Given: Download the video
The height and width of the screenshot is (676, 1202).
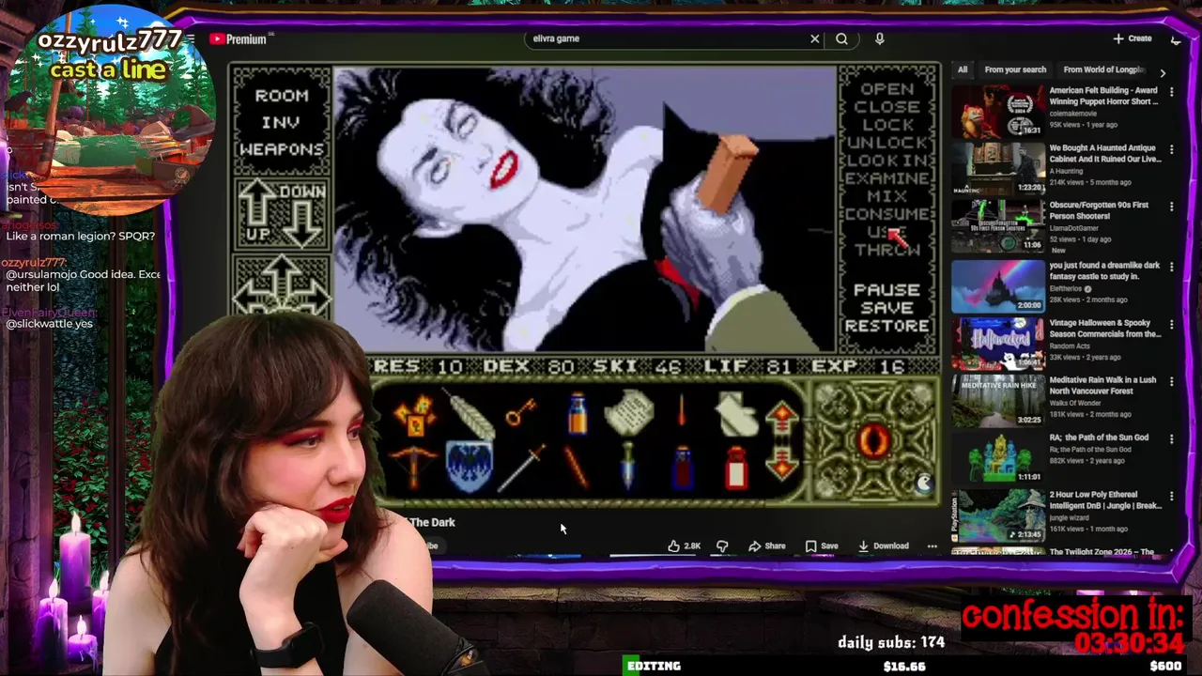Looking at the screenshot, I should pos(883,545).
